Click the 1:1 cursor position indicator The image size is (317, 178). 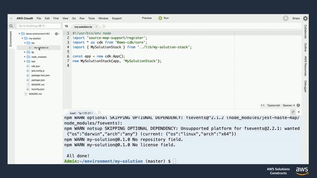pos(263,105)
